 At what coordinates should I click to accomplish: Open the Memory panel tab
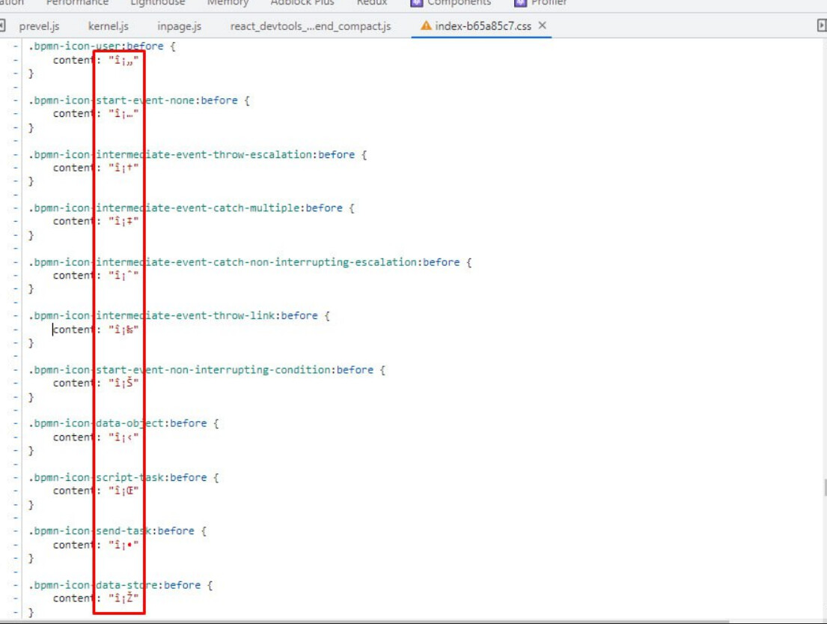coord(228,3)
